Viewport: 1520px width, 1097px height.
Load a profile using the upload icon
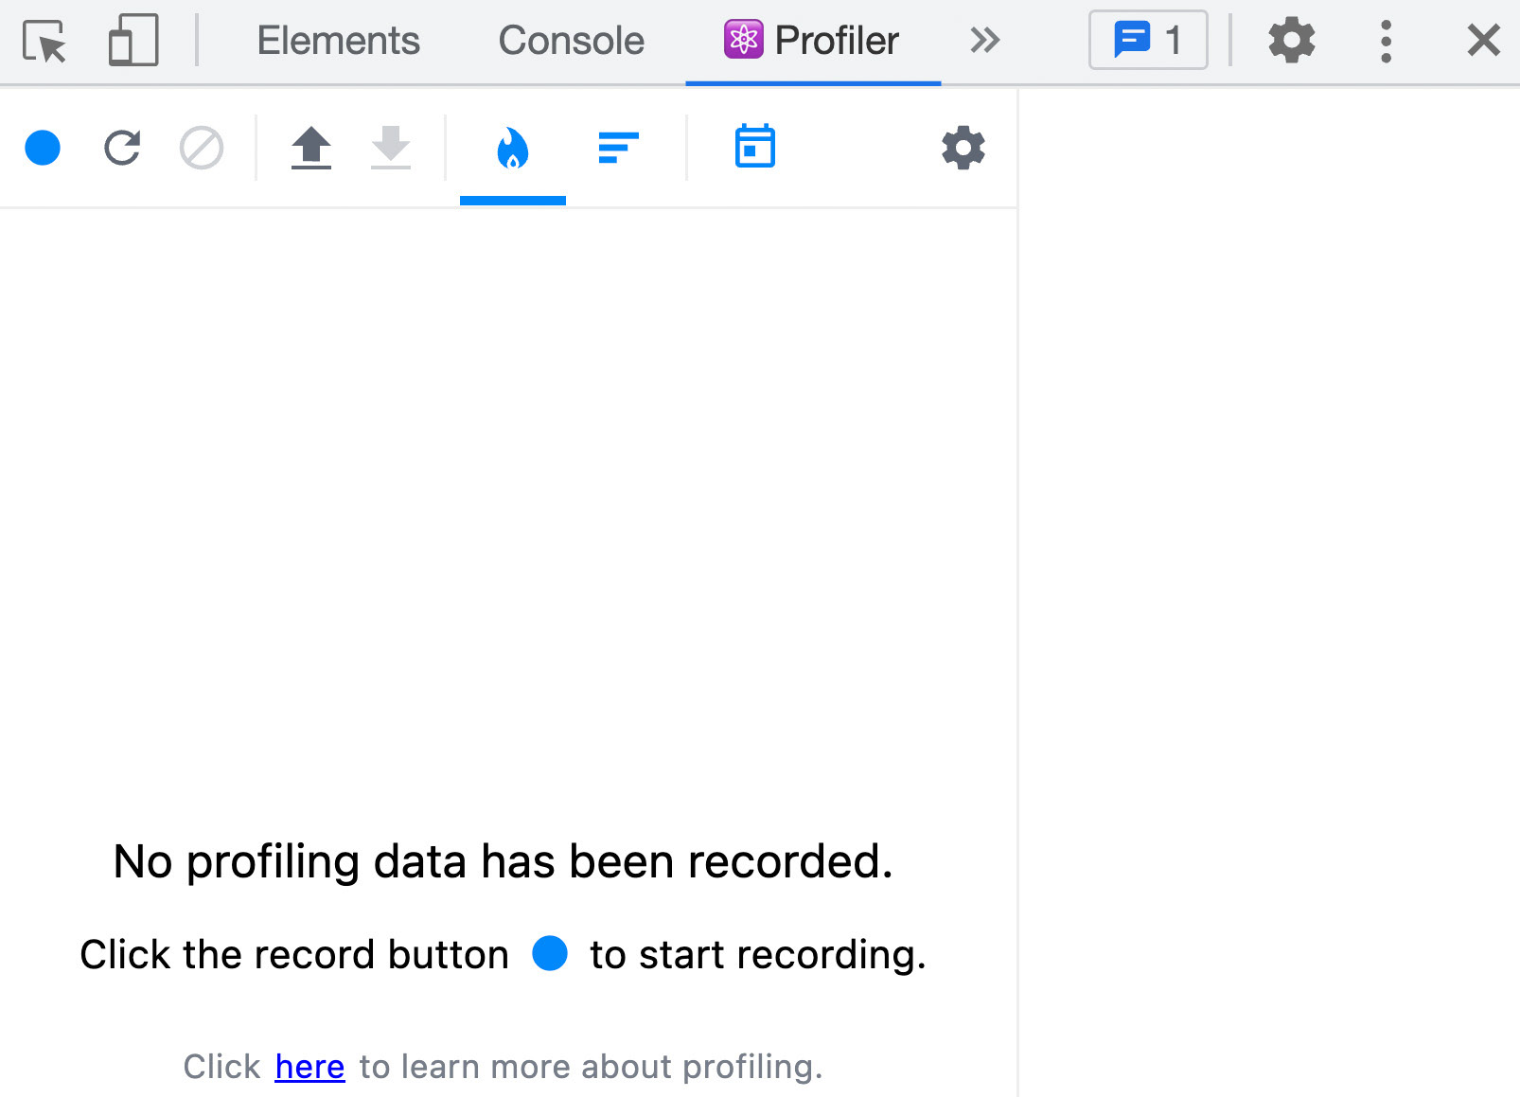[x=312, y=148]
